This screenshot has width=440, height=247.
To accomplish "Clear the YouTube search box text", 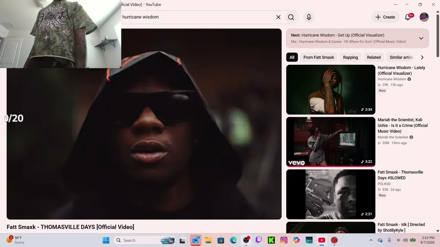I will coord(278,17).
